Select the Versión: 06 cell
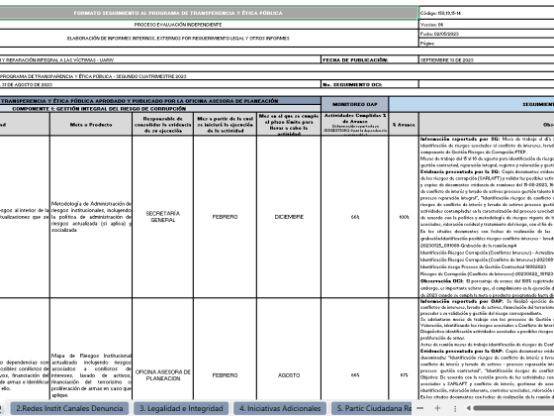This screenshot has height=416, width=554. [487, 25]
